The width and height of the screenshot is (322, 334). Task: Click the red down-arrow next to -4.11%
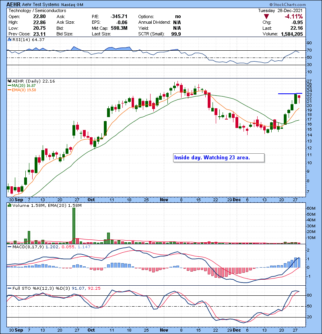[266, 16]
